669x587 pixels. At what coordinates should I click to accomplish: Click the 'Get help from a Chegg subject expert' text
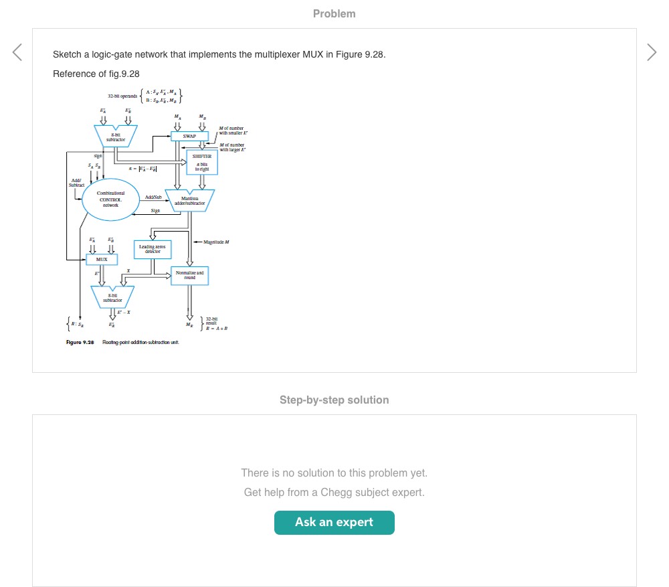point(334,493)
